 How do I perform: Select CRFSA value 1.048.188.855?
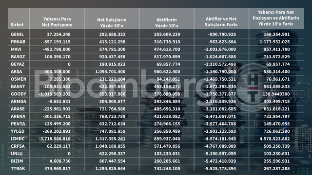tap(111, 146)
